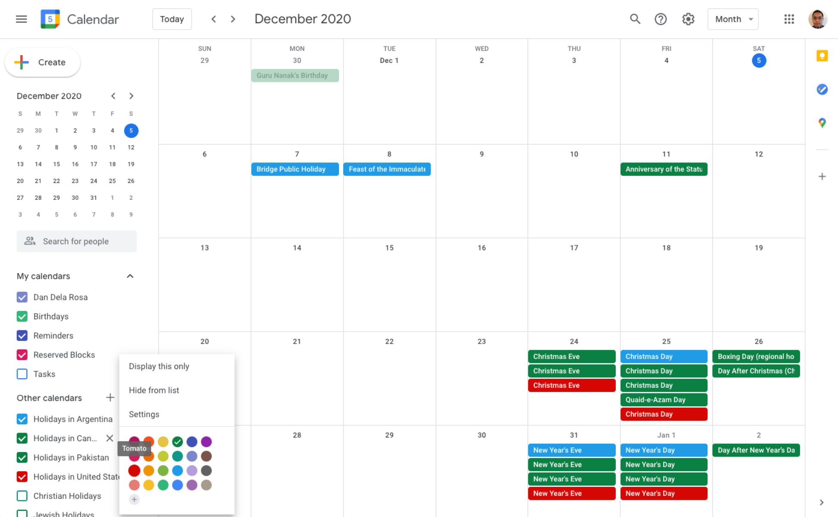This screenshot has height=517, width=838.
Task: Click the Today button
Action: pos(172,19)
